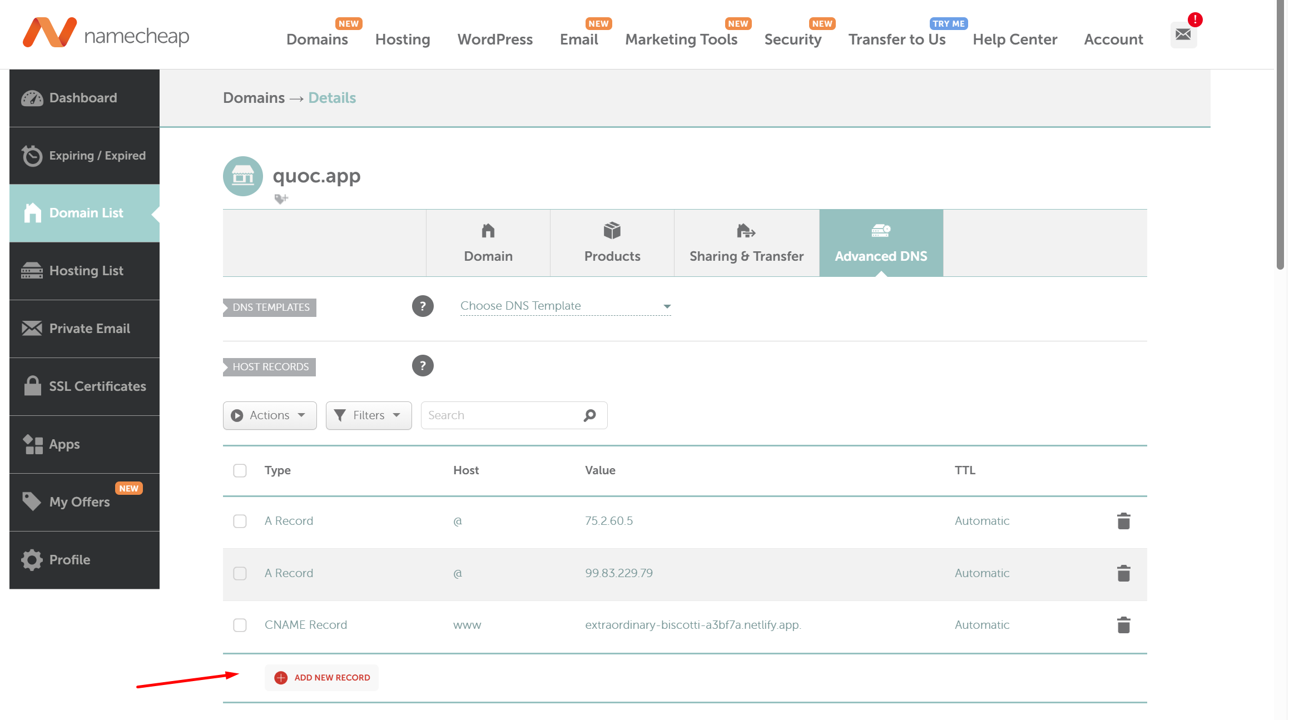Screen dimensions: 1289x720
Task: Click Add New Record button
Action: pos(322,678)
